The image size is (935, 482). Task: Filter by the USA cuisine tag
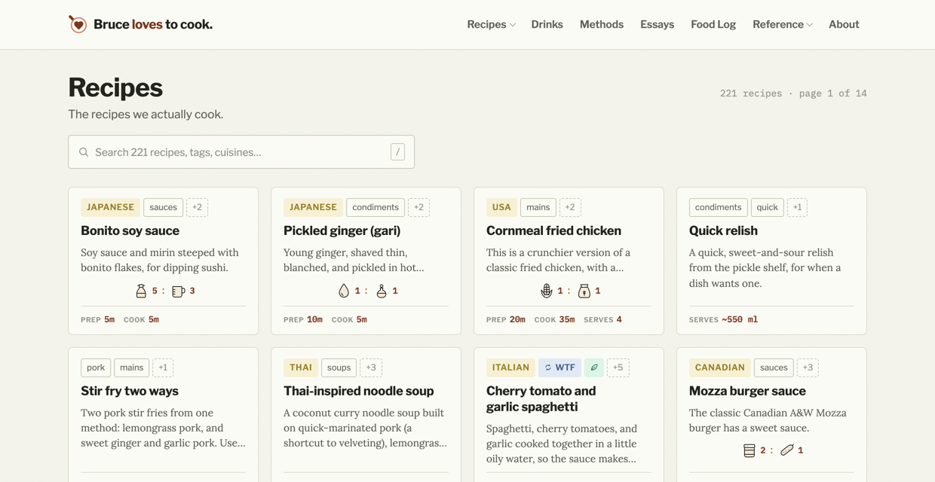(501, 207)
